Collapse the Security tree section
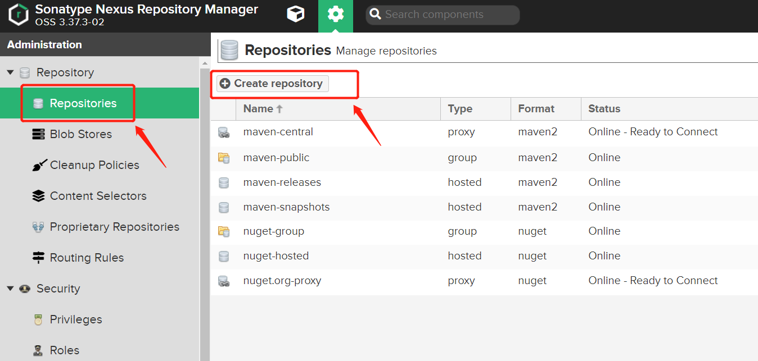This screenshot has height=361, width=758. click(x=10, y=289)
